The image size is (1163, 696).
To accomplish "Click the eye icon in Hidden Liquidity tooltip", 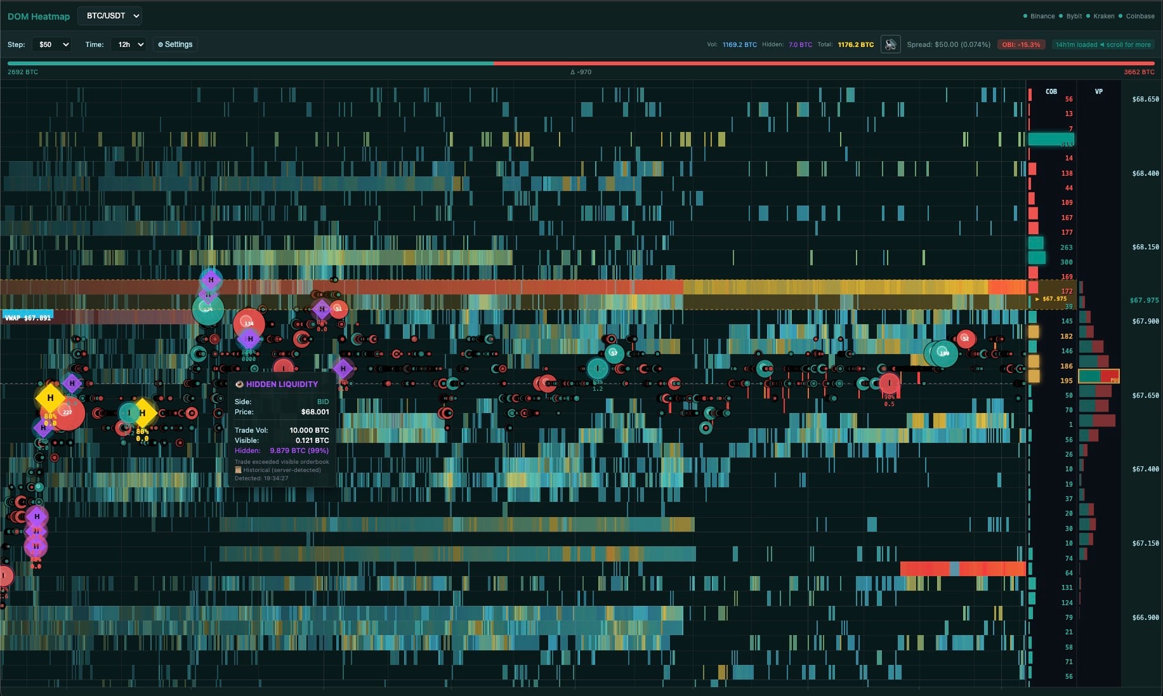I will [x=239, y=384].
